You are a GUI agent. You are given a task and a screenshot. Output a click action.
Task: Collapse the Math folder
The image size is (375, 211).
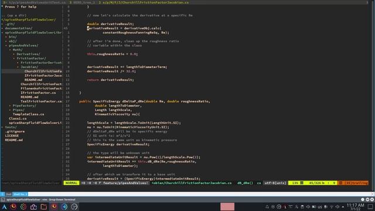[16, 50]
